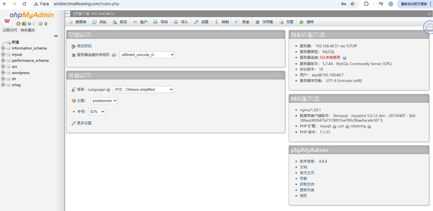Expand the mysql database tree node
The height and width of the screenshot is (211, 433).
(x=3, y=54)
